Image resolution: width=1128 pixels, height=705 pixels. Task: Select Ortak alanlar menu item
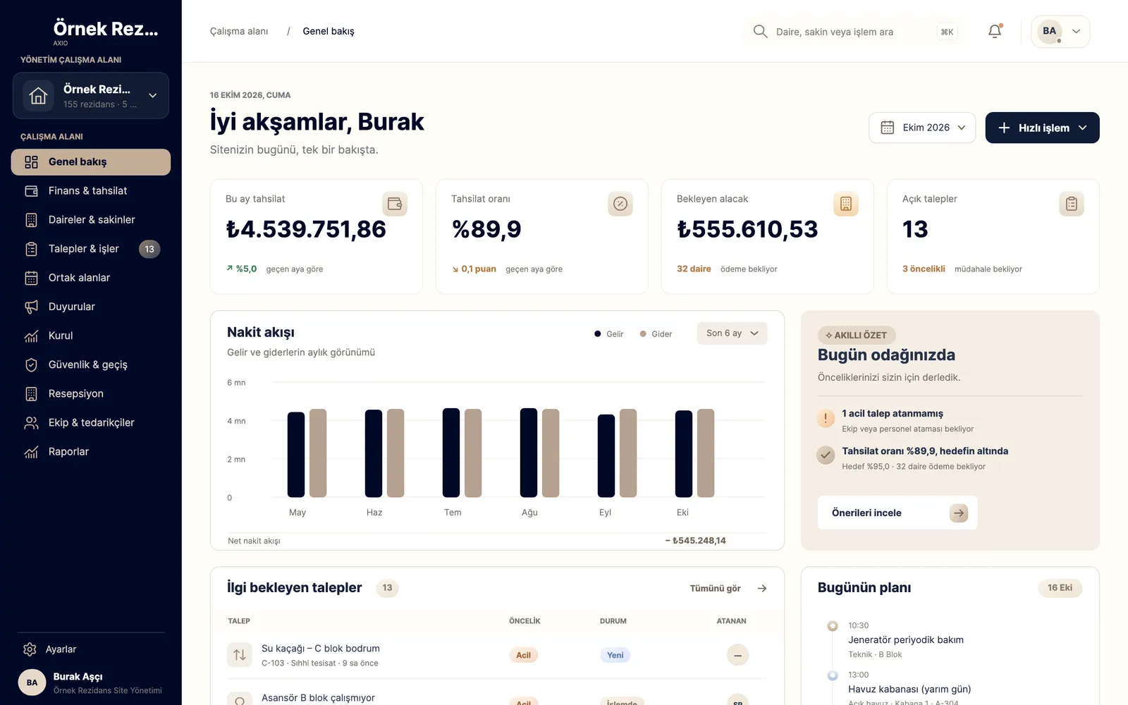[x=91, y=278]
